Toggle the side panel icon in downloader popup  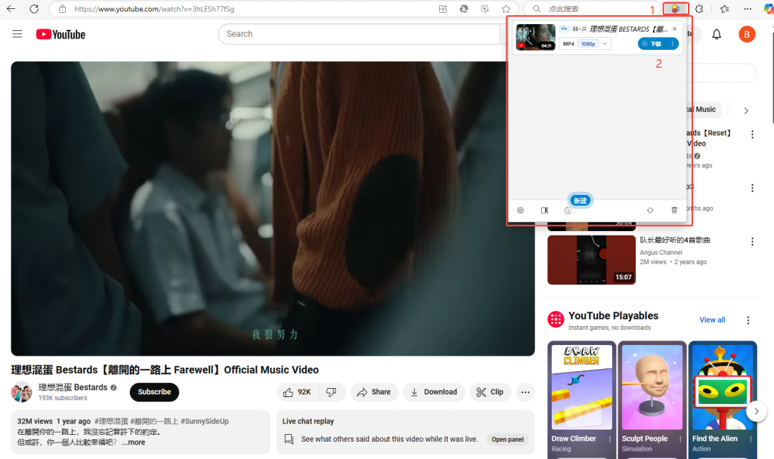(x=544, y=210)
